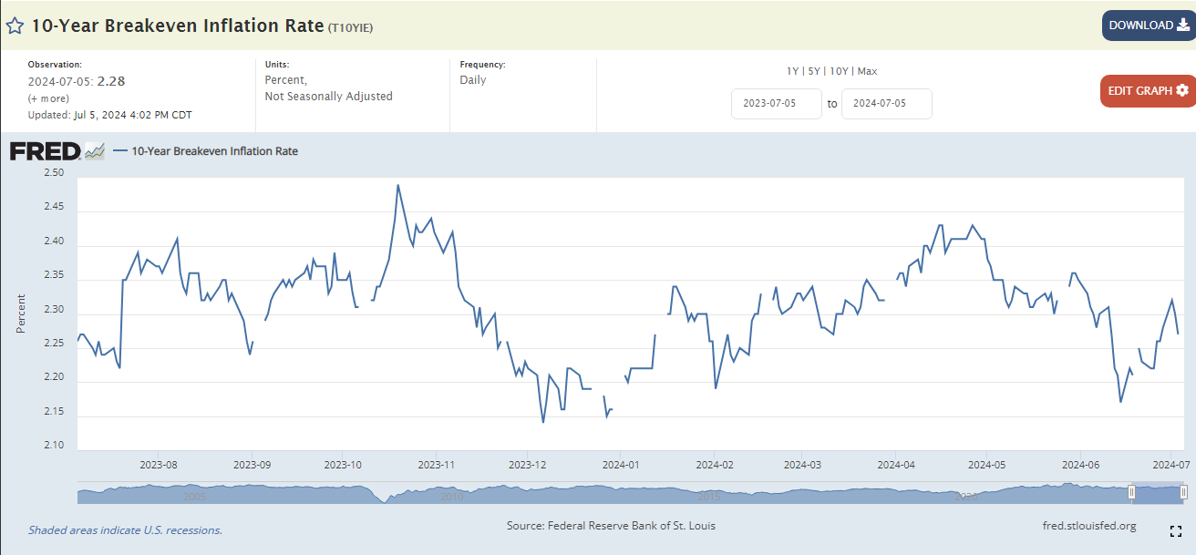1196x555 pixels.
Task: Click the download arrow icon
Action: point(1182,26)
